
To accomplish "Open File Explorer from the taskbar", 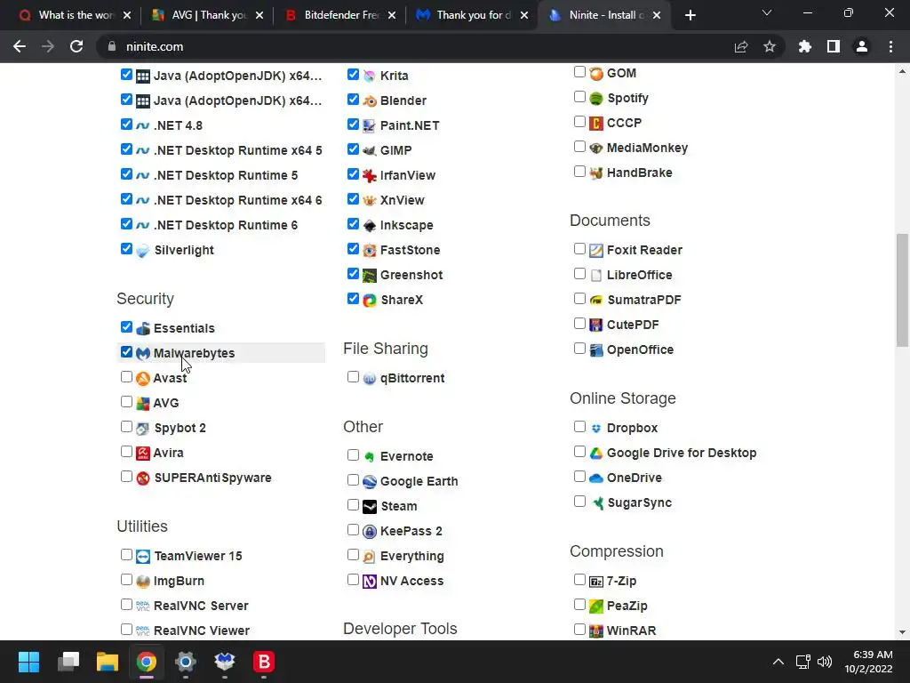I will [x=108, y=662].
